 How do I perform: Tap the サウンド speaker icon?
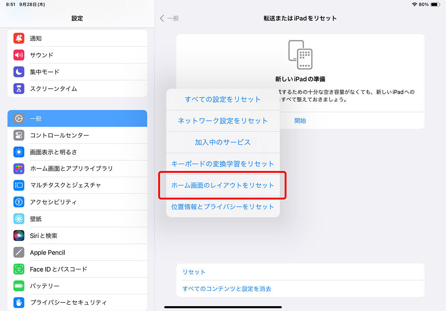19,55
